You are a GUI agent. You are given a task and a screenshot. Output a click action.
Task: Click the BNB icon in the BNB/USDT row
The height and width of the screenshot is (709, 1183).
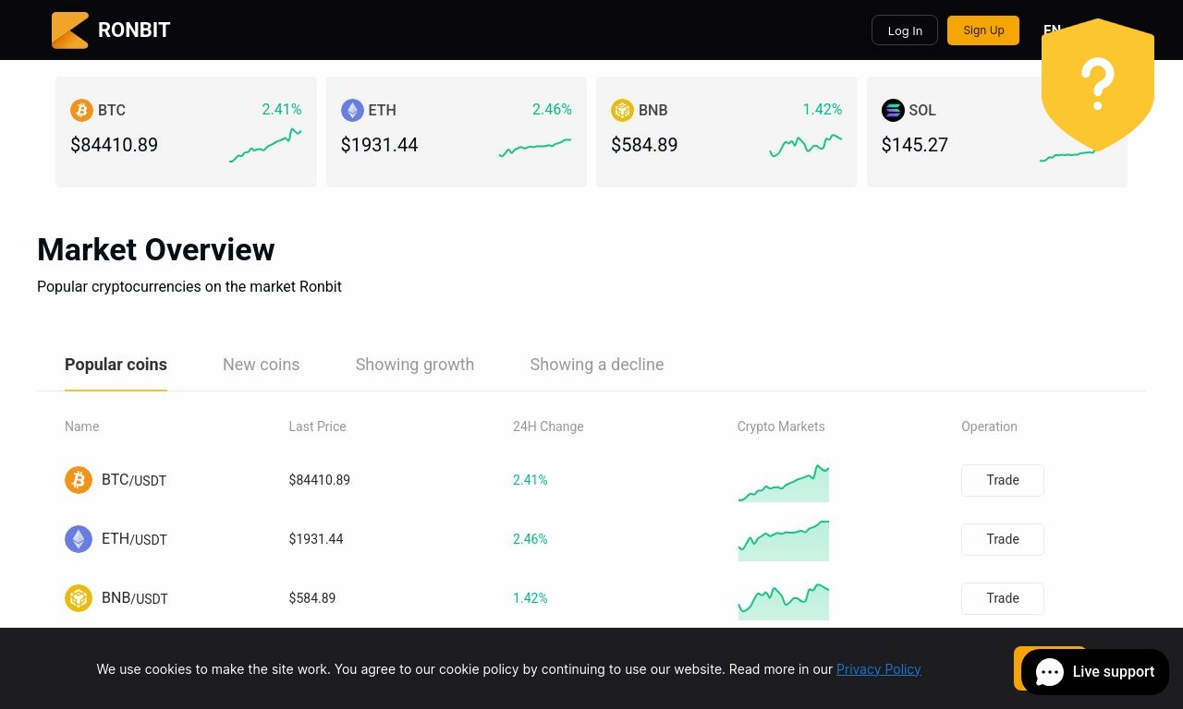79,598
